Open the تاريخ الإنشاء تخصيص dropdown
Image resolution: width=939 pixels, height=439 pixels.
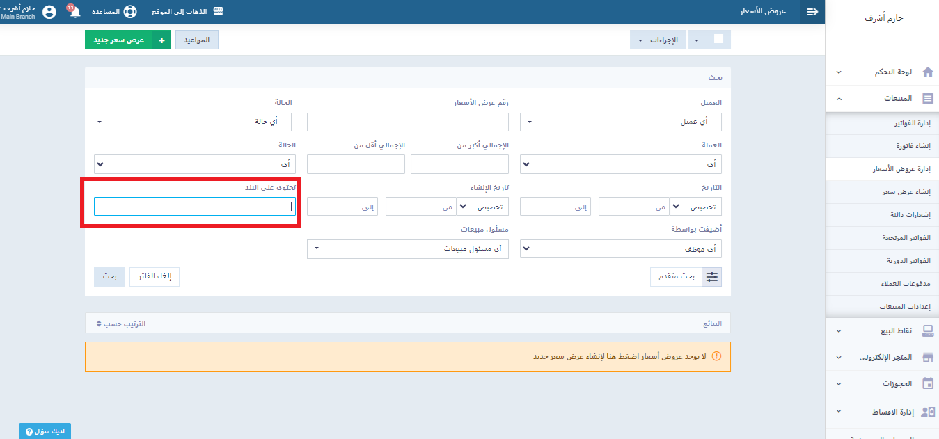point(482,207)
